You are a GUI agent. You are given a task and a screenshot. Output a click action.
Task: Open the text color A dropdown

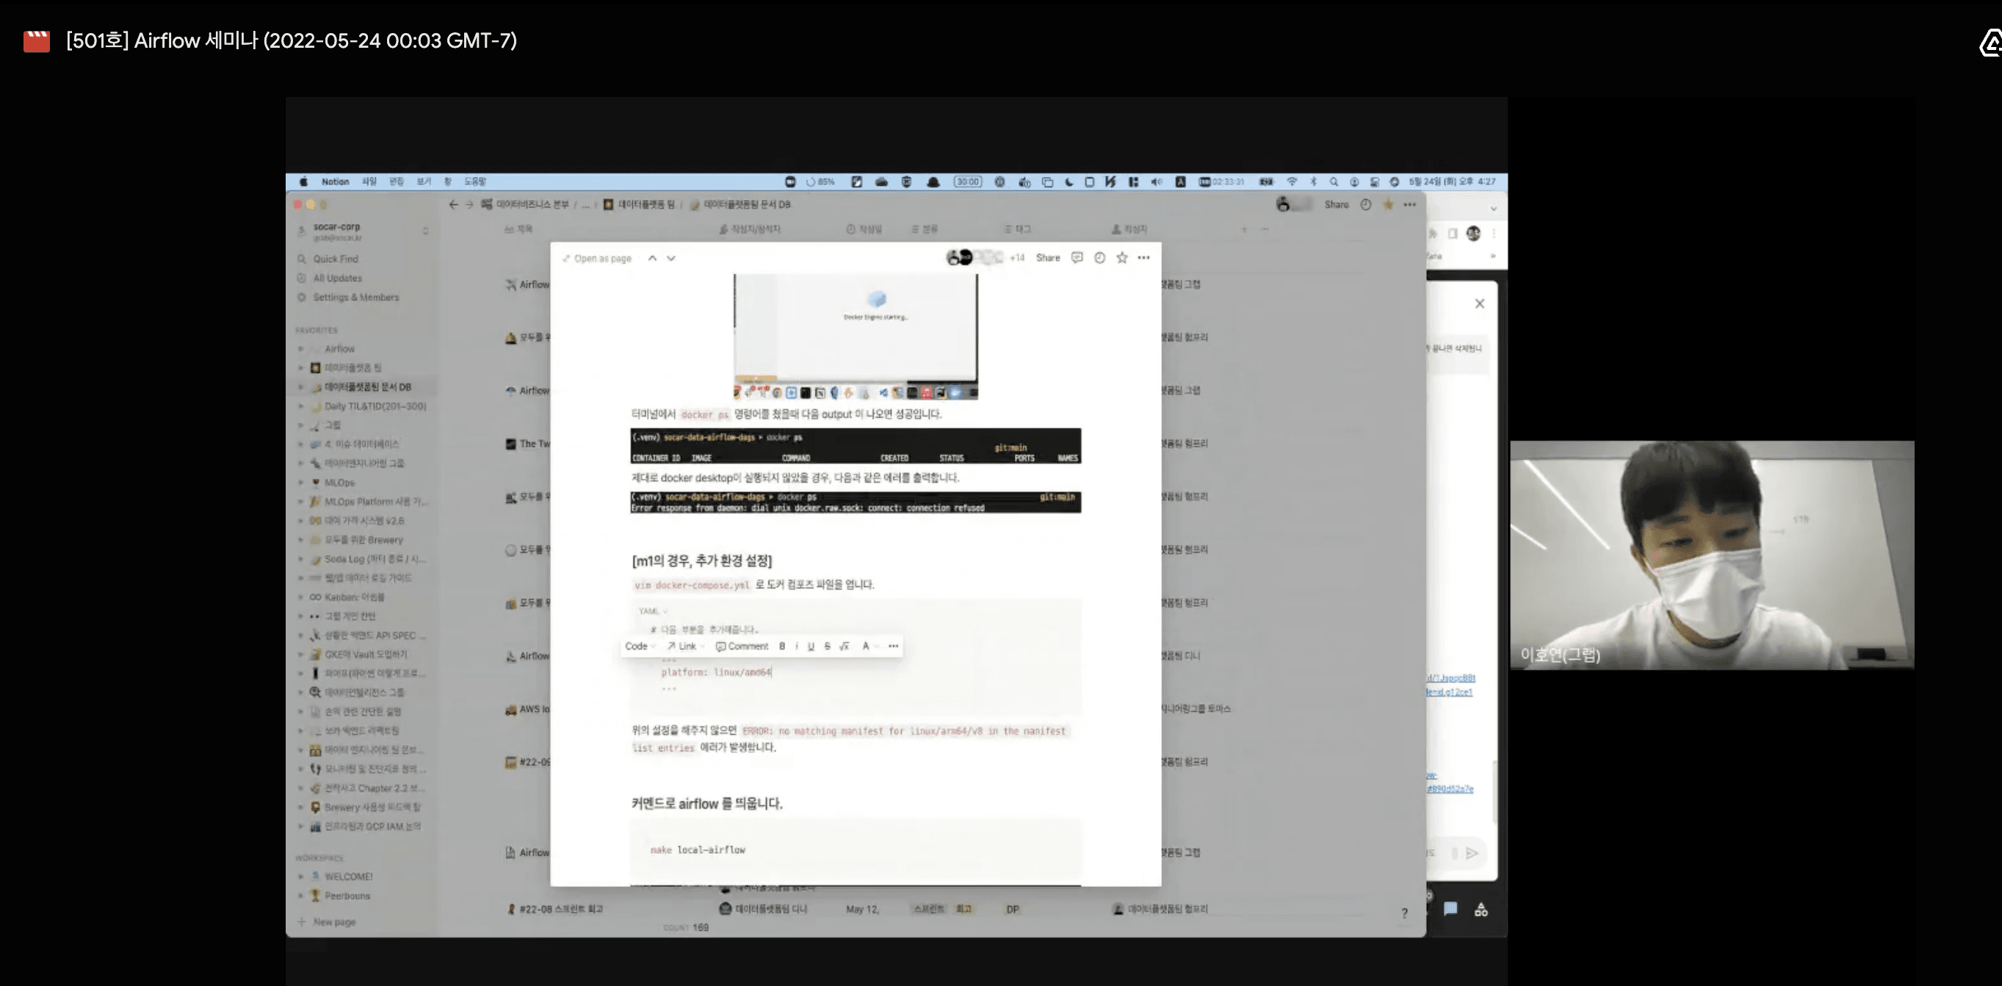pyautogui.click(x=869, y=646)
